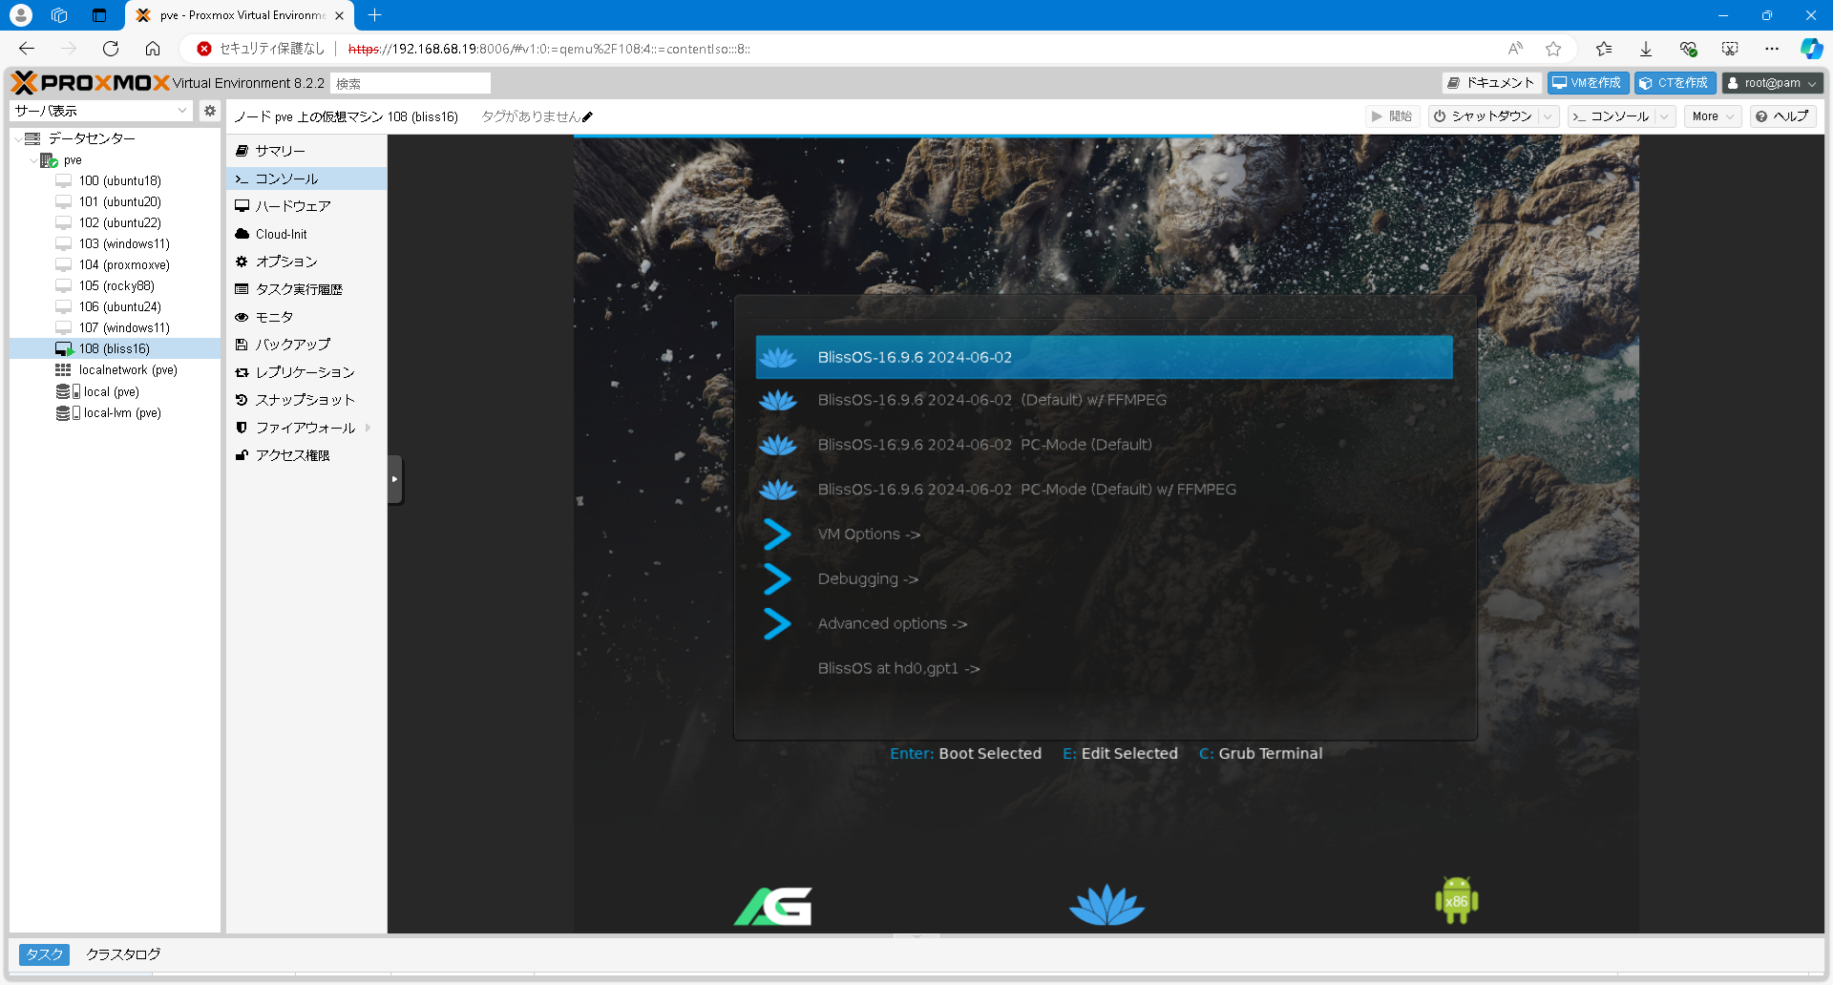This screenshot has height=985, width=1833.
Task: Click the コンソール button in toolbar
Action: (1611, 116)
